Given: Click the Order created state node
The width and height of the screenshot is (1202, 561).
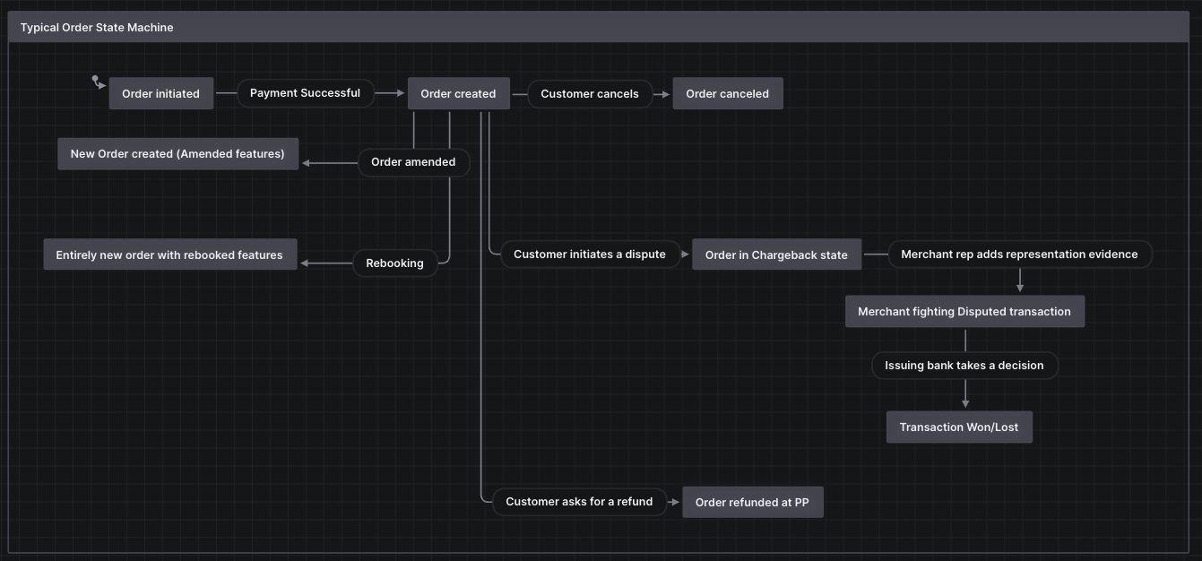Looking at the screenshot, I should tap(459, 93).
